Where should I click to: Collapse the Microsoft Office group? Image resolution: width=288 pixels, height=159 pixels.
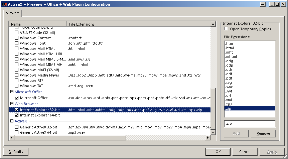(x=12, y=92)
